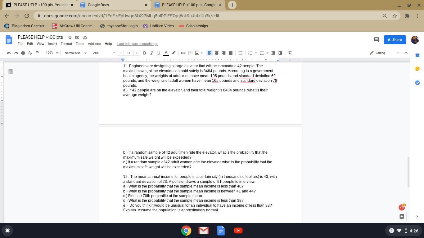Show the document outline icon
Screen dimensions: 424x238
[x=11, y=72]
